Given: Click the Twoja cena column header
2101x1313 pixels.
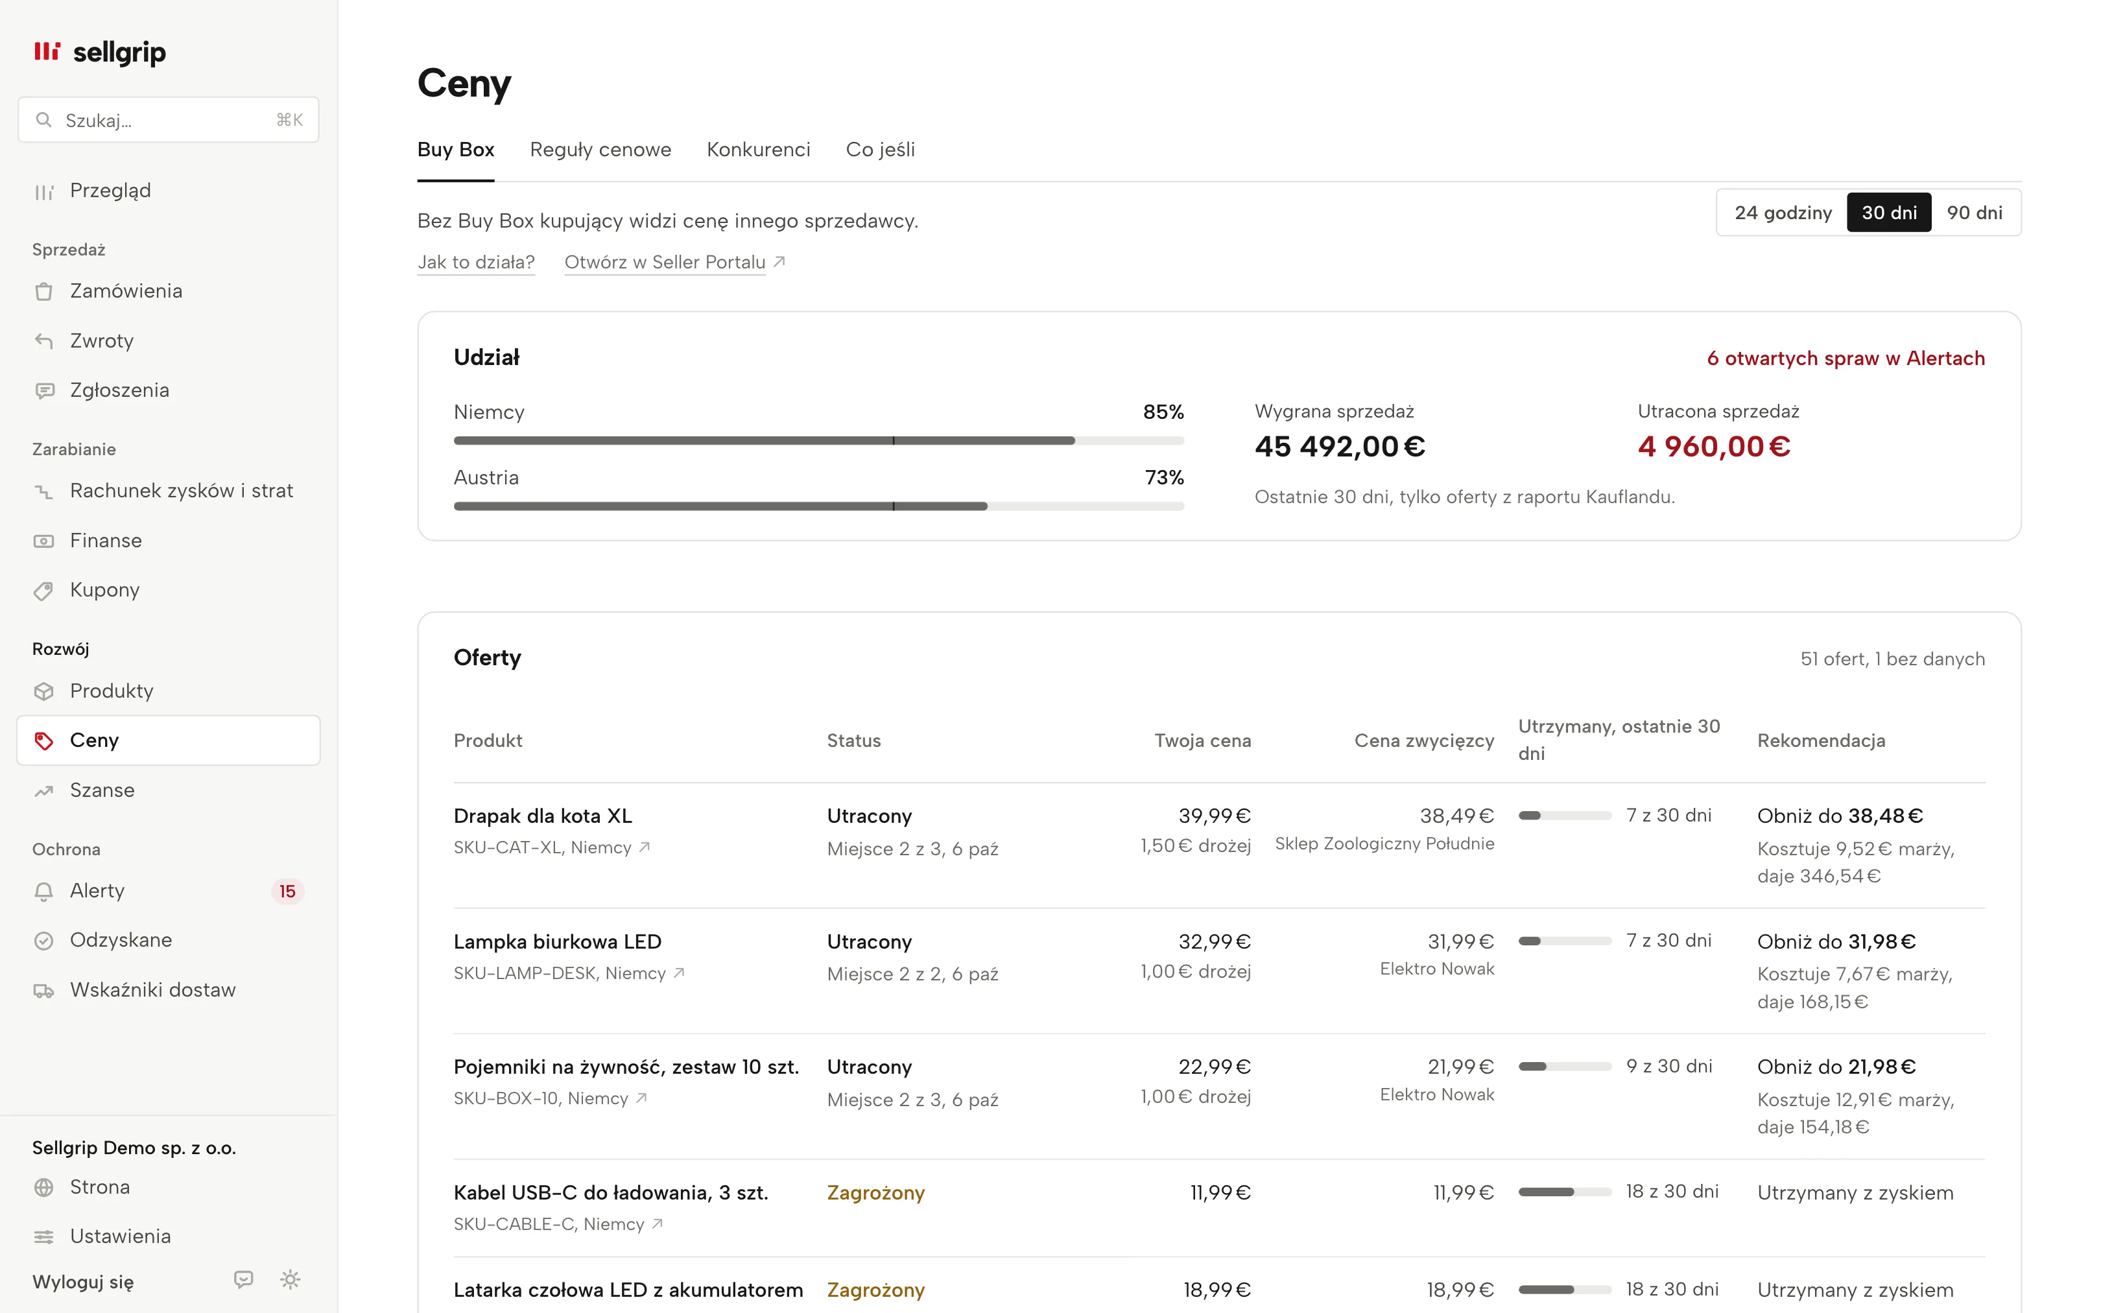Looking at the screenshot, I should (x=1202, y=740).
